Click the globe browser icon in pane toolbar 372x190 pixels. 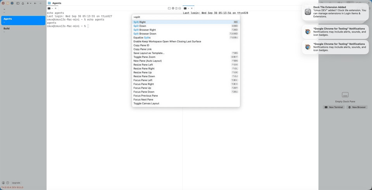[173, 8]
